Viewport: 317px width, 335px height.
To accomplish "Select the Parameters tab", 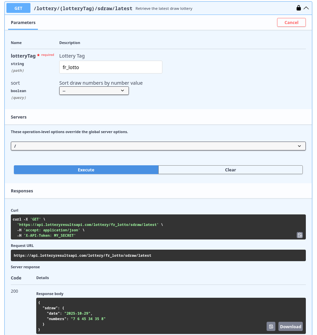I will point(23,23).
